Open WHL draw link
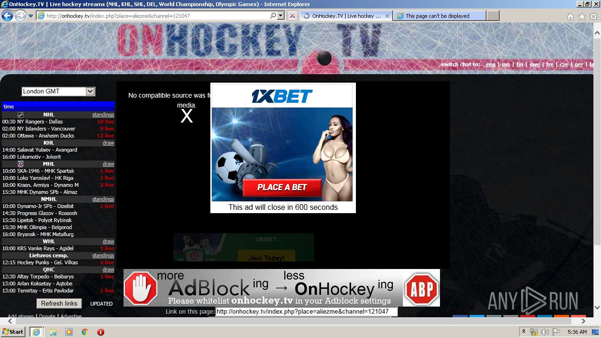Image resolution: width=601 pixels, height=338 pixels. click(108, 241)
